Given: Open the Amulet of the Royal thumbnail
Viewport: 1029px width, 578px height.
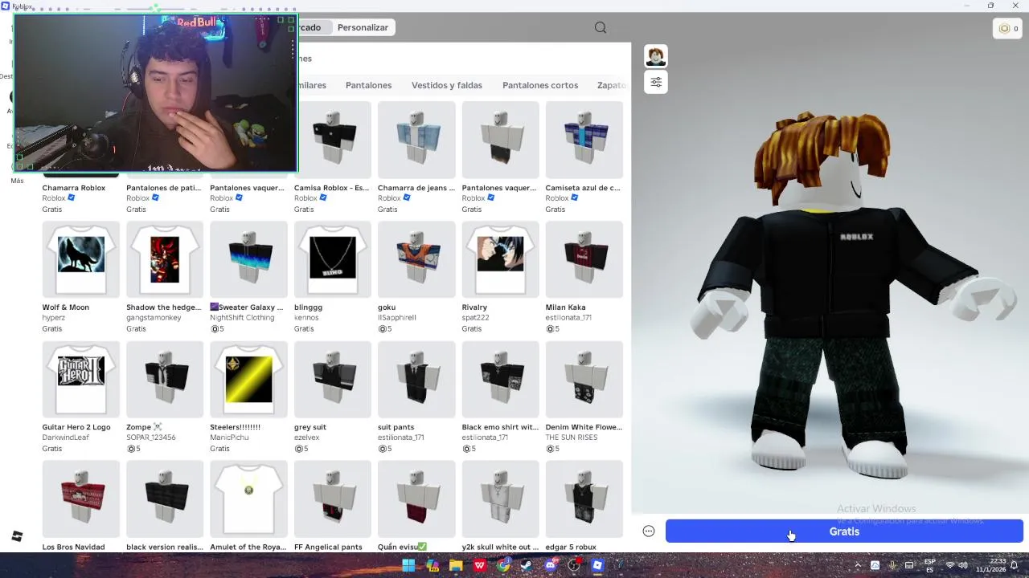Looking at the screenshot, I should [x=248, y=499].
